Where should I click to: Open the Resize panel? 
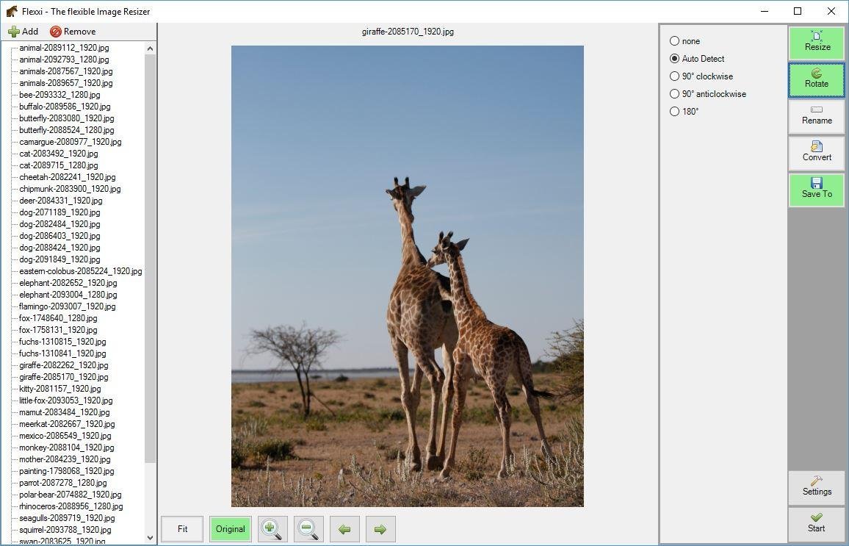pos(817,43)
